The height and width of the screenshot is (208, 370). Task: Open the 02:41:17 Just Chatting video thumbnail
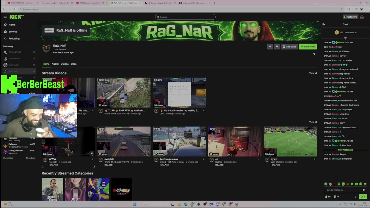click(179, 92)
